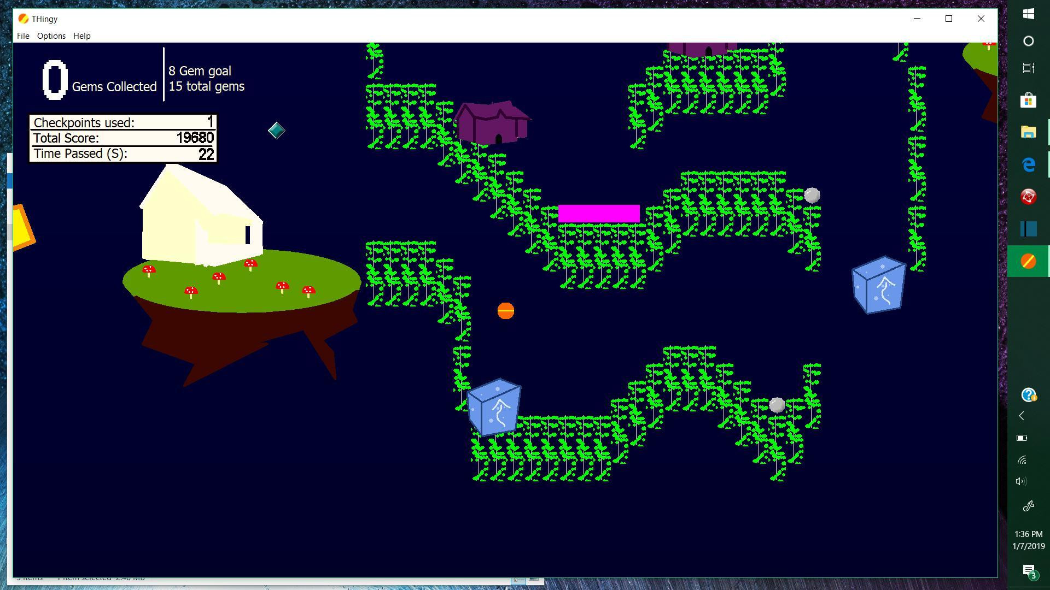
Task: Click the purple house beside the vines
Action: coord(492,123)
